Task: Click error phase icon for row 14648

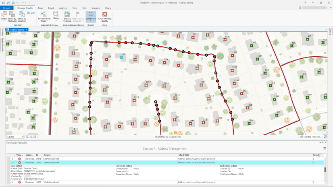Action: point(19,159)
